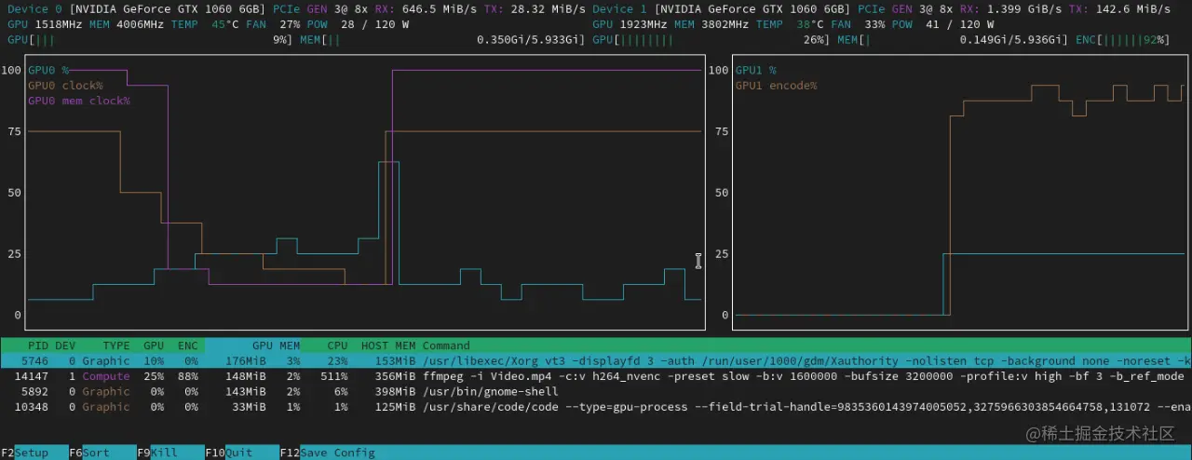The height and width of the screenshot is (460, 1192).
Task: Click the ENC column header
Action: pyautogui.click(x=187, y=345)
